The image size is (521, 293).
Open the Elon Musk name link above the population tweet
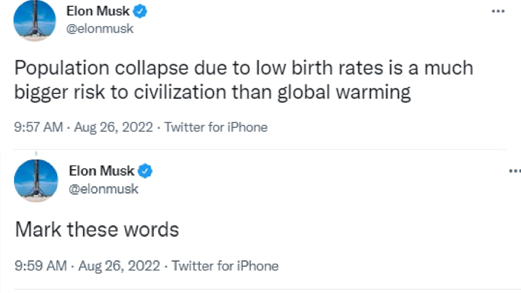(98, 12)
